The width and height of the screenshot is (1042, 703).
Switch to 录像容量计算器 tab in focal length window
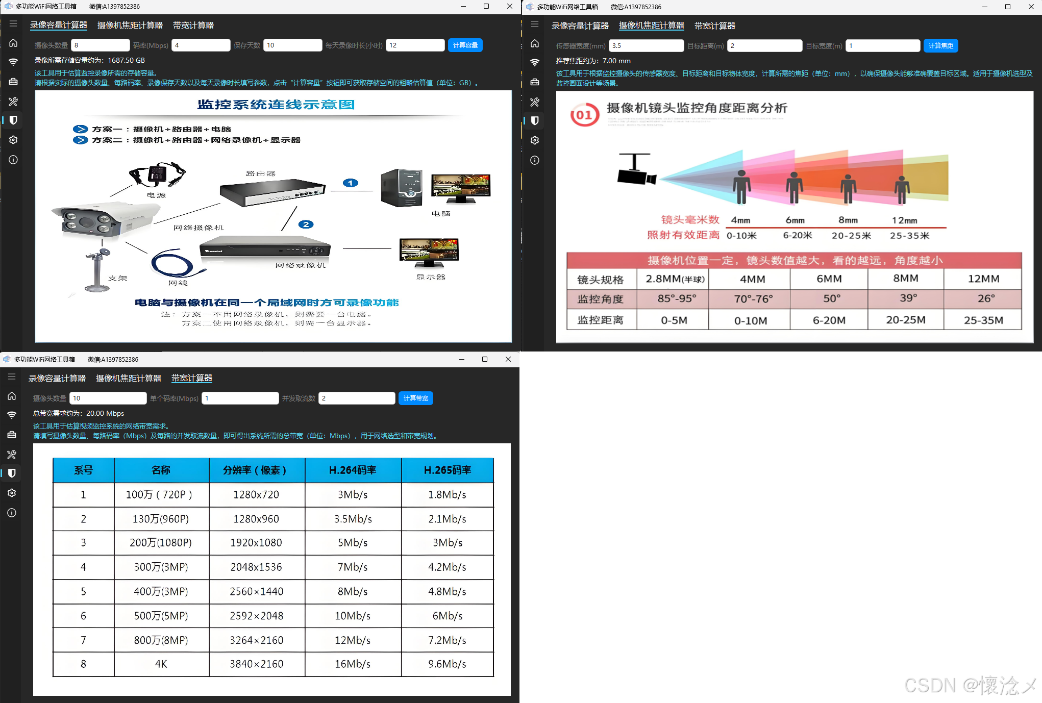[x=580, y=26]
